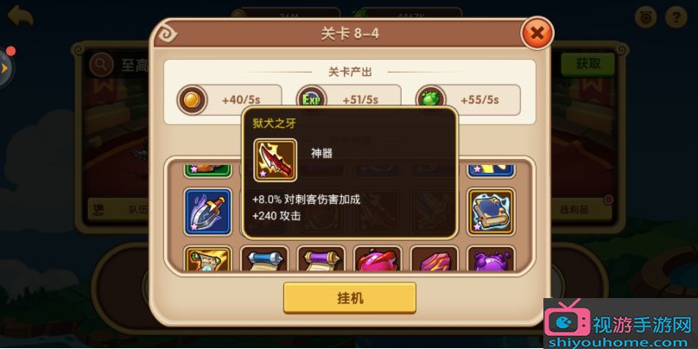This screenshot has height=349, width=698.
Task: Open the help question mark icon
Action: coord(676,17)
